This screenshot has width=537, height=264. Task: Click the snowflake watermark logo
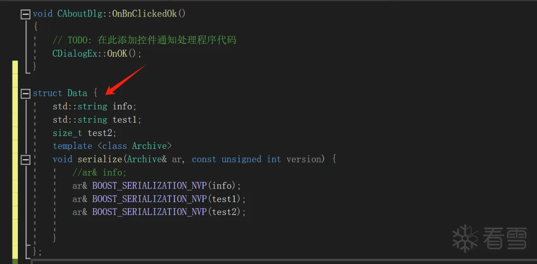[465, 239]
